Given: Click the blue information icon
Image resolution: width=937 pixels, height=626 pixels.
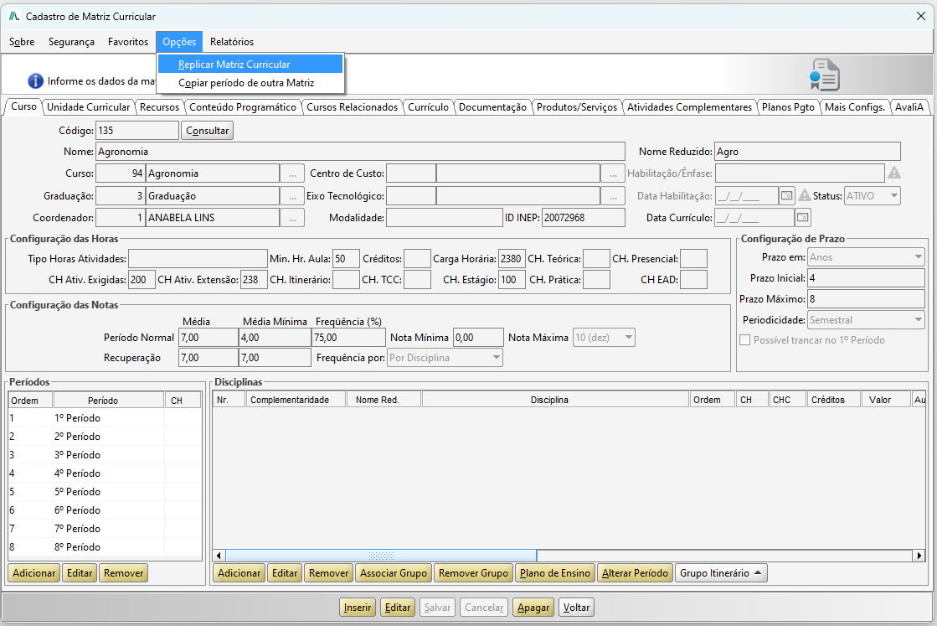Looking at the screenshot, I should click(x=36, y=80).
